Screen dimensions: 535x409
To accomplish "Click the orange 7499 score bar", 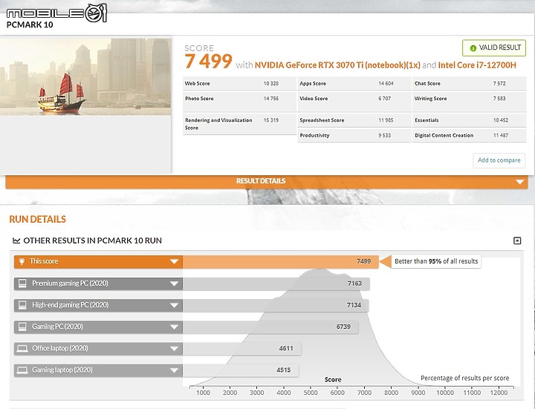I will (280, 262).
